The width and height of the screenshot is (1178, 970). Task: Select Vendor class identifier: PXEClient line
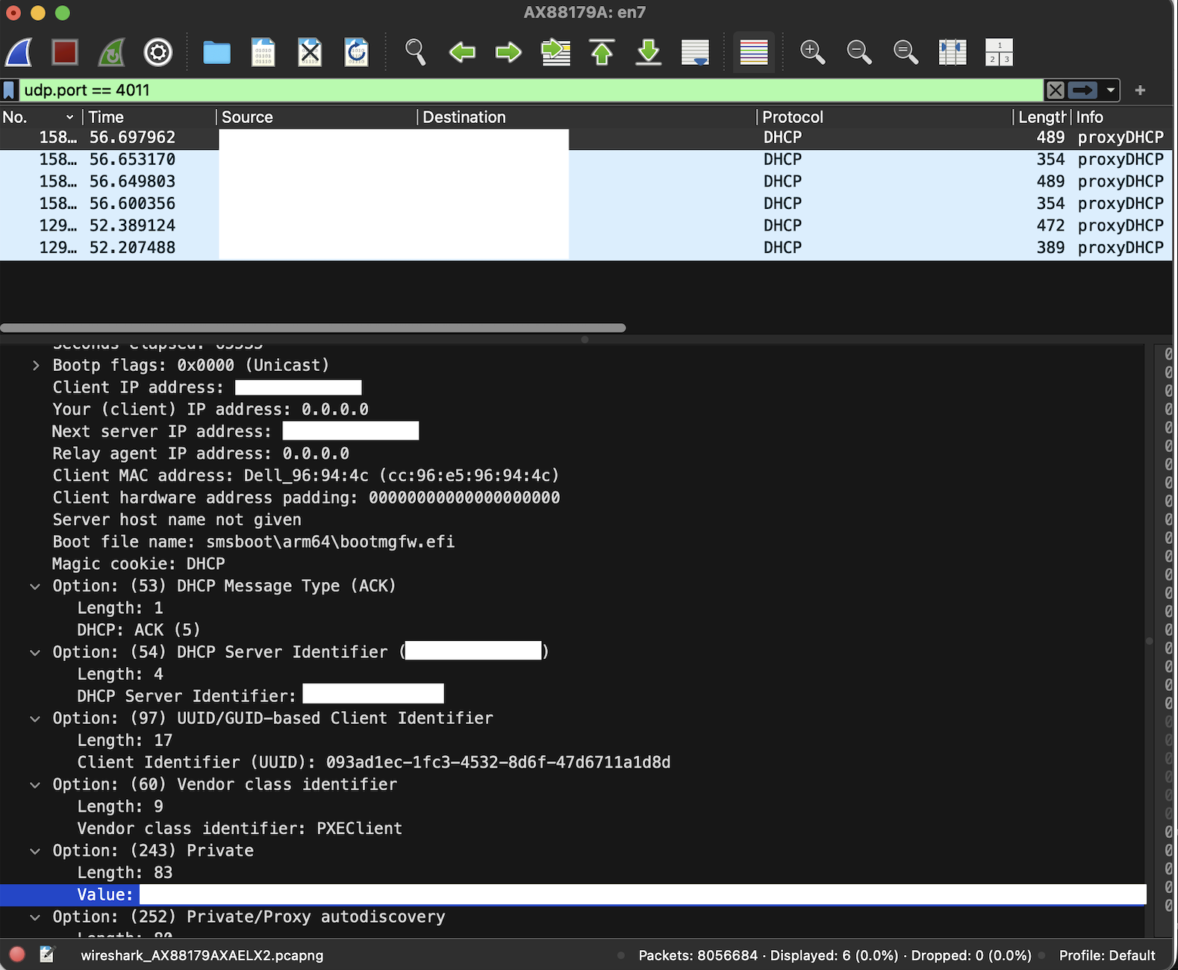239,829
